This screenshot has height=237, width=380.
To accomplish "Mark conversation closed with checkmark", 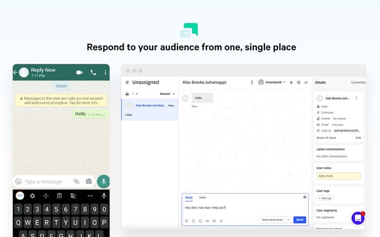I will [x=306, y=82].
